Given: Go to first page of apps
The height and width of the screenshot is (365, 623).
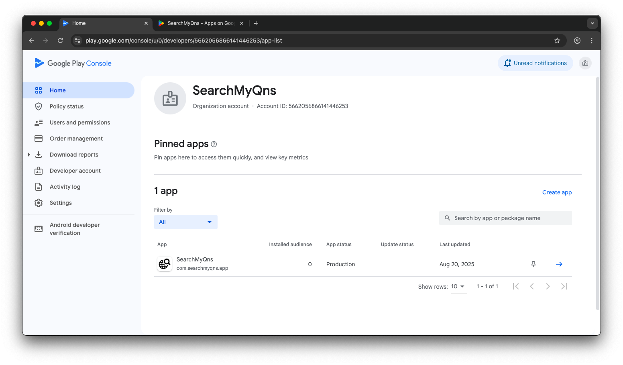Looking at the screenshot, I should 516,286.
